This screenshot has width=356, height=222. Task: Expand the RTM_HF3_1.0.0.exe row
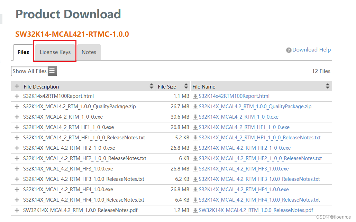tap(17, 169)
